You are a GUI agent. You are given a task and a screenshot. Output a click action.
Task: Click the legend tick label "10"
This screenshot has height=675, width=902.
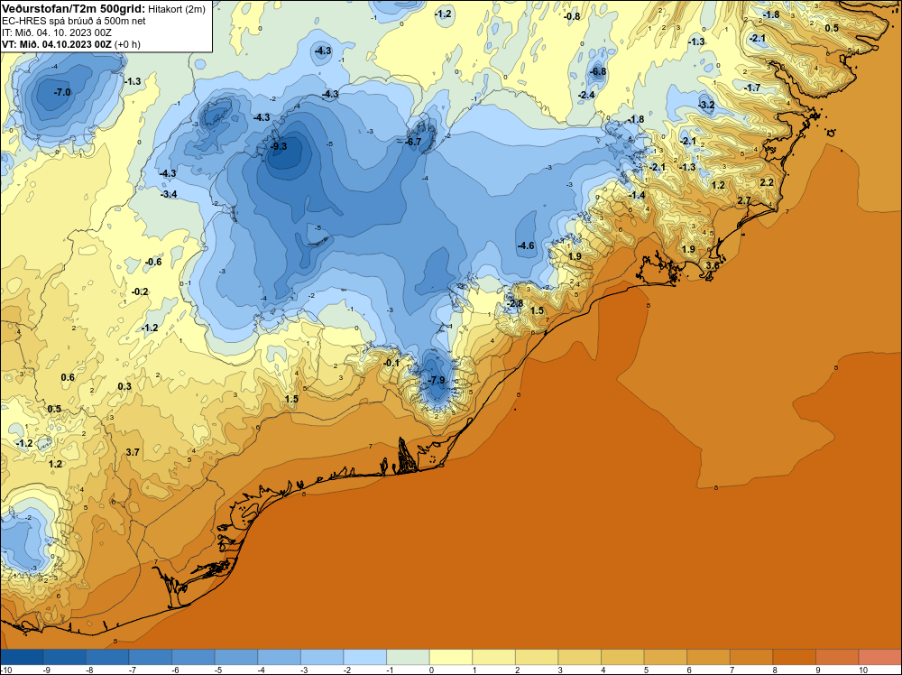(x=863, y=670)
